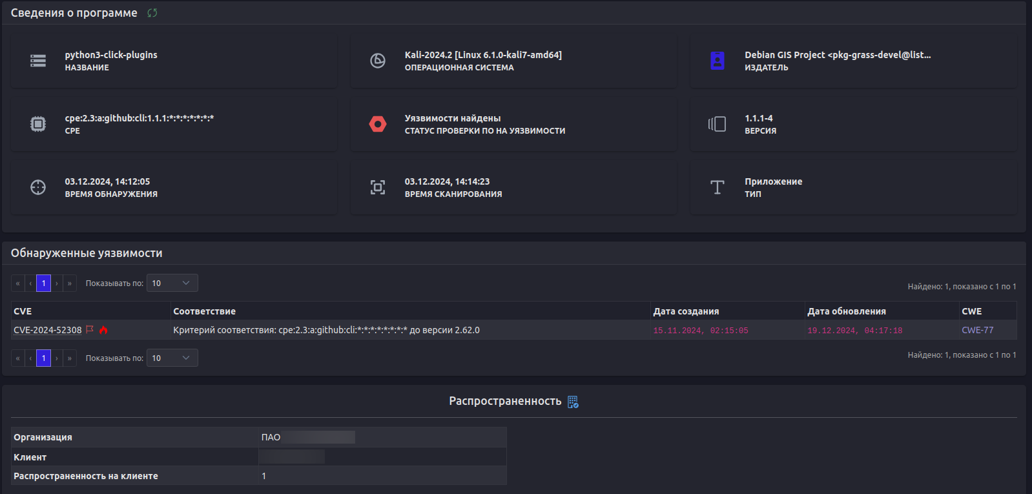Image resolution: width=1032 pixels, height=494 pixels.
Task: Click the red flag icon next to CVE-2024-52308
Action: coord(90,329)
